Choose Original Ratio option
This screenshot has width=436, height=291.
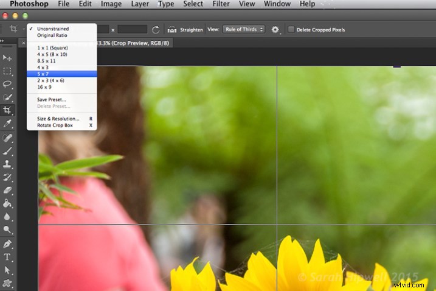click(x=62, y=35)
